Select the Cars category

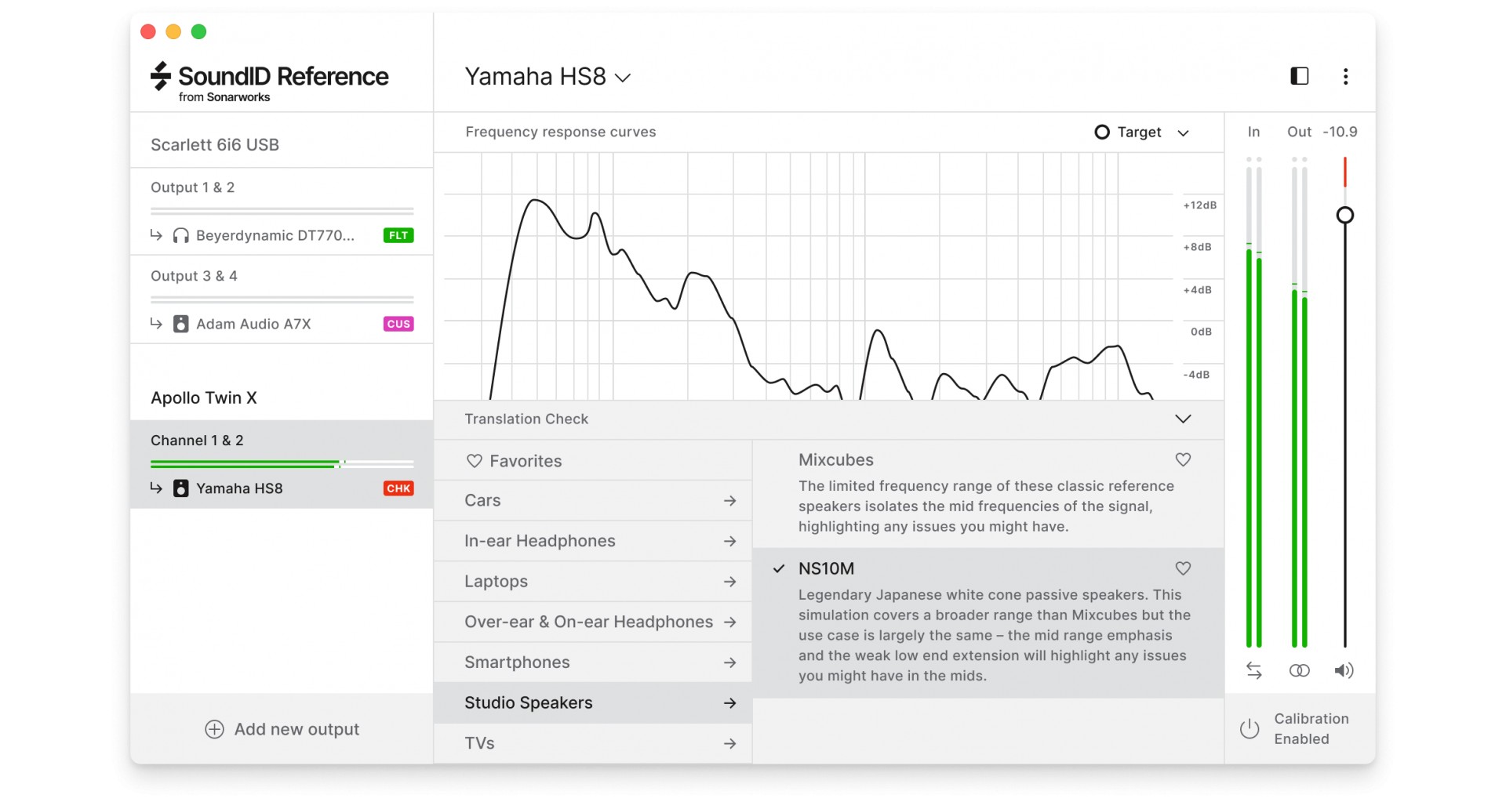click(x=593, y=500)
